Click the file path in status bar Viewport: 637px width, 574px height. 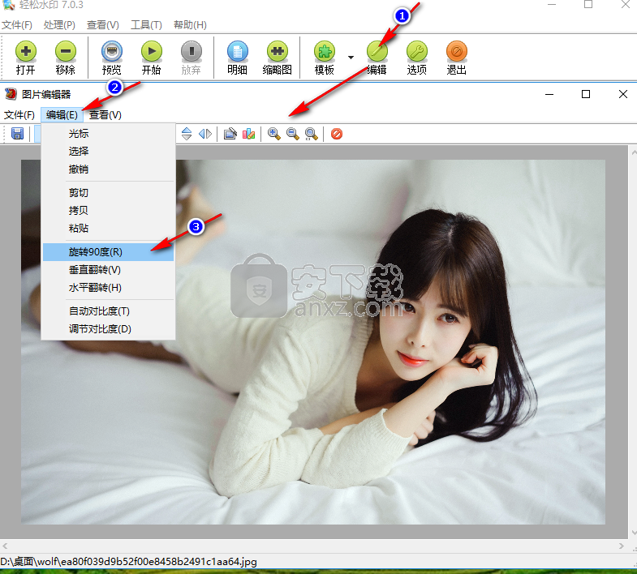pos(128,562)
